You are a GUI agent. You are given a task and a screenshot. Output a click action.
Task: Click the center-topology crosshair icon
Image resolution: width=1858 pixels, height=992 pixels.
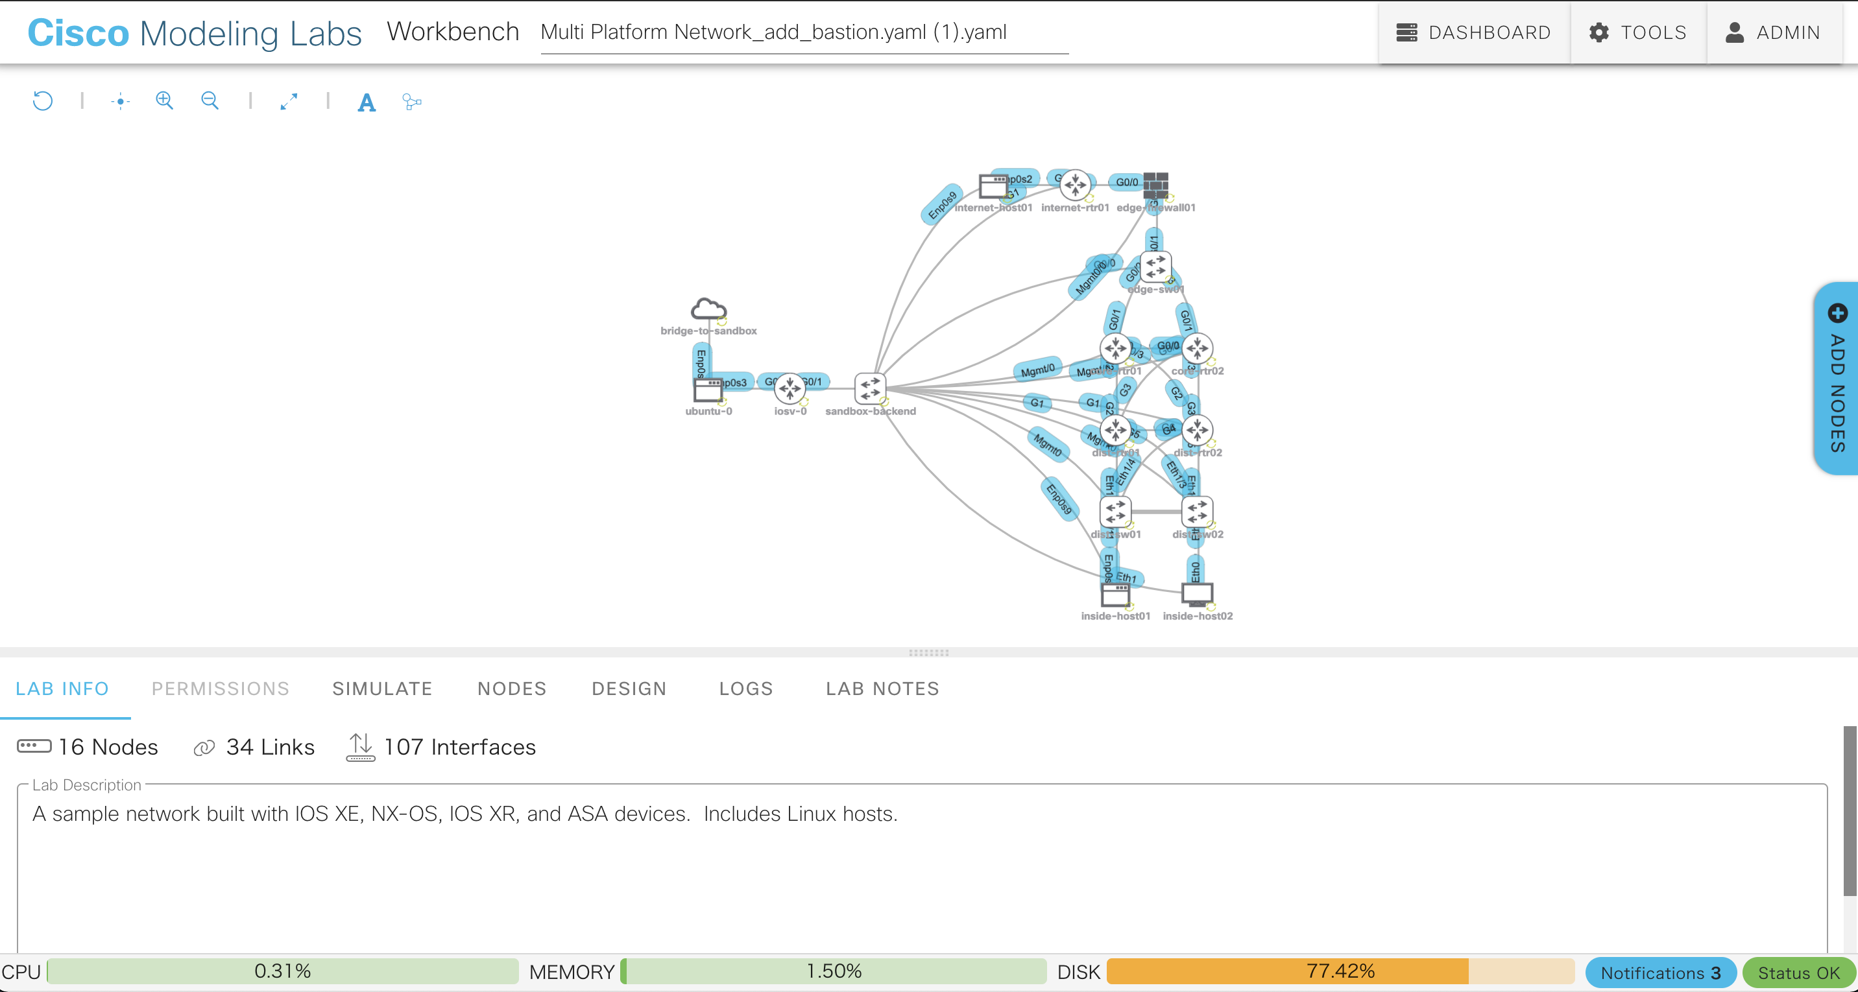pyautogui.click(x=121, y=102)
